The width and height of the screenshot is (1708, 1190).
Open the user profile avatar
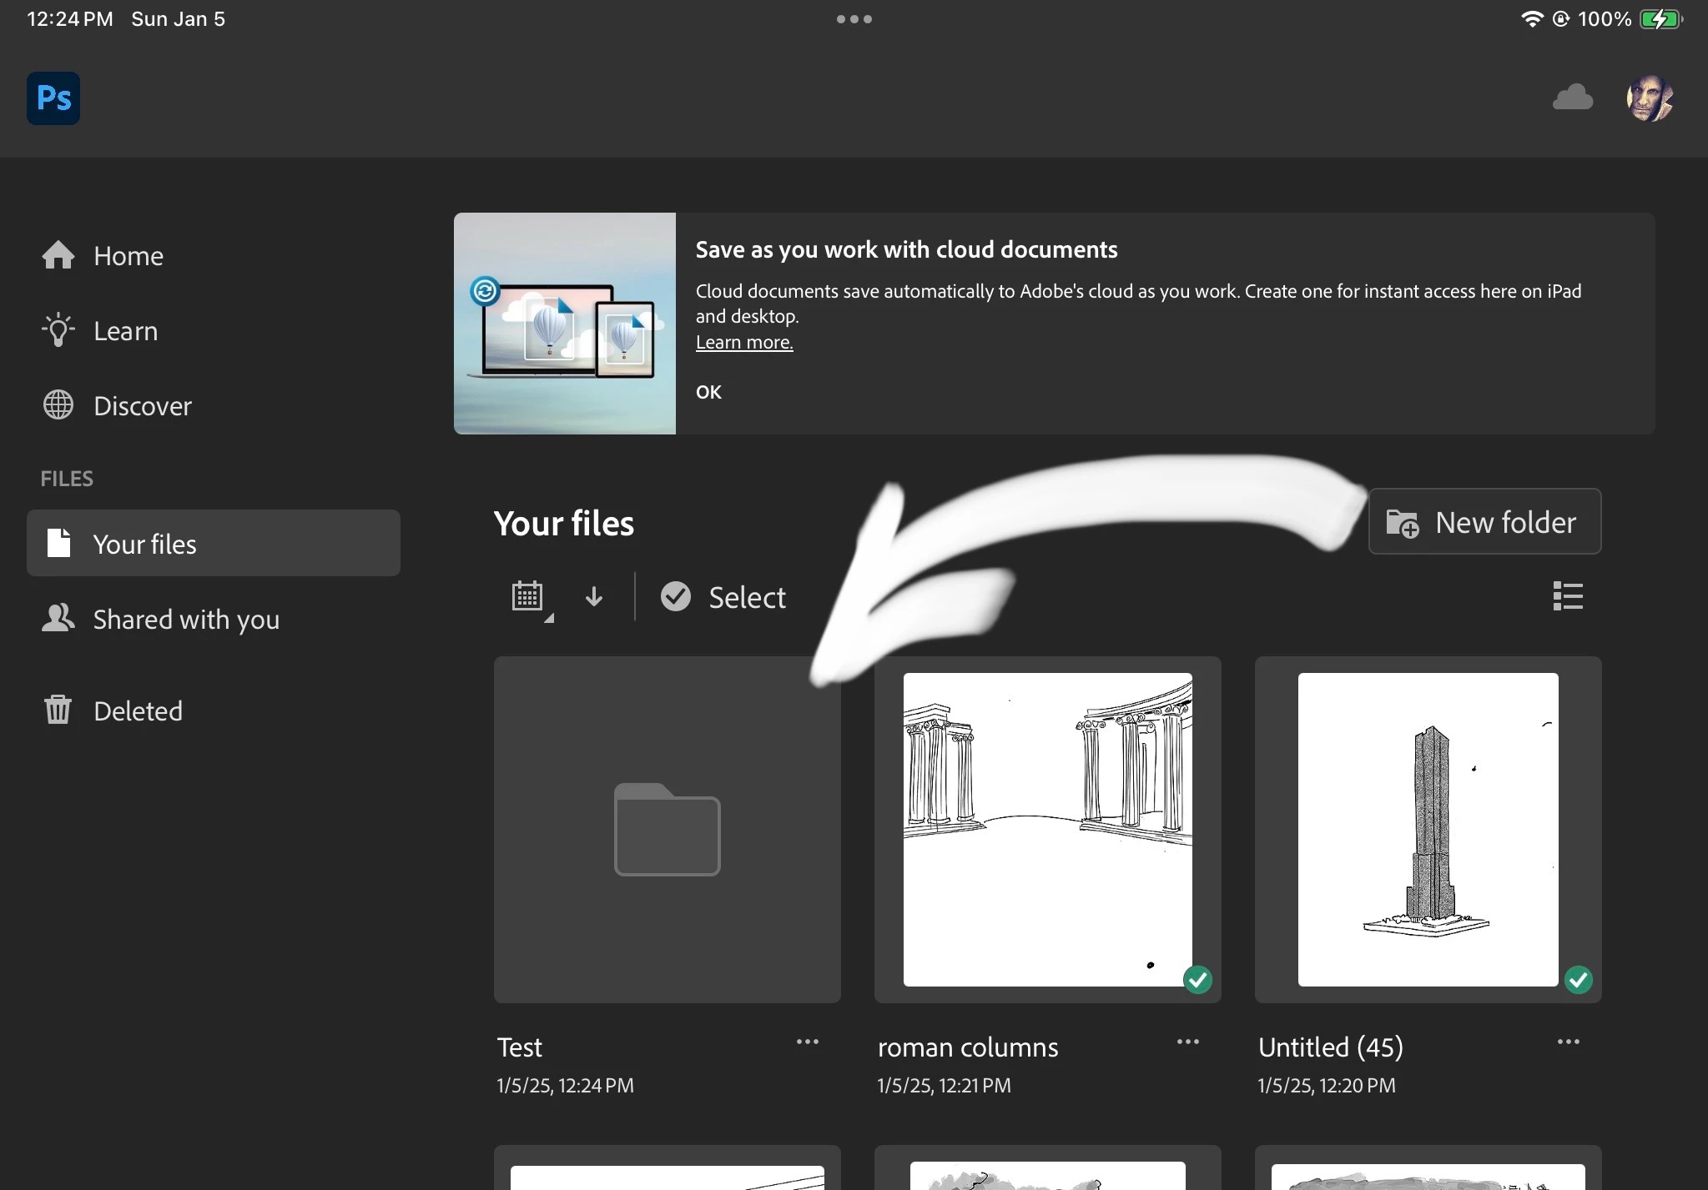point(1649,98)
